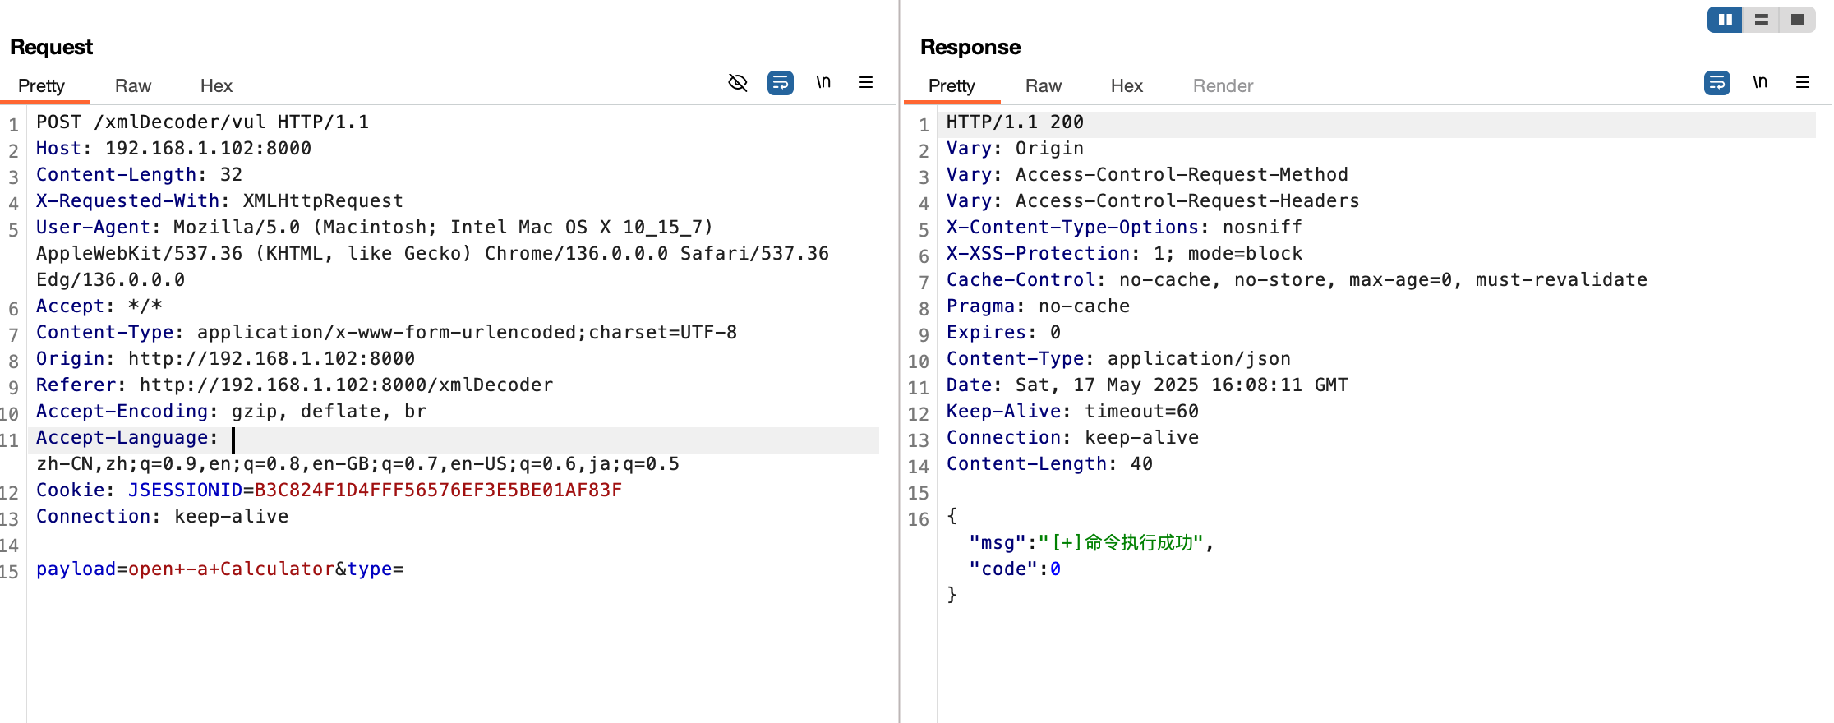Switch to Request Raw tab
The height and width of the screenshot is (723, 1834).
coord(133,85)
